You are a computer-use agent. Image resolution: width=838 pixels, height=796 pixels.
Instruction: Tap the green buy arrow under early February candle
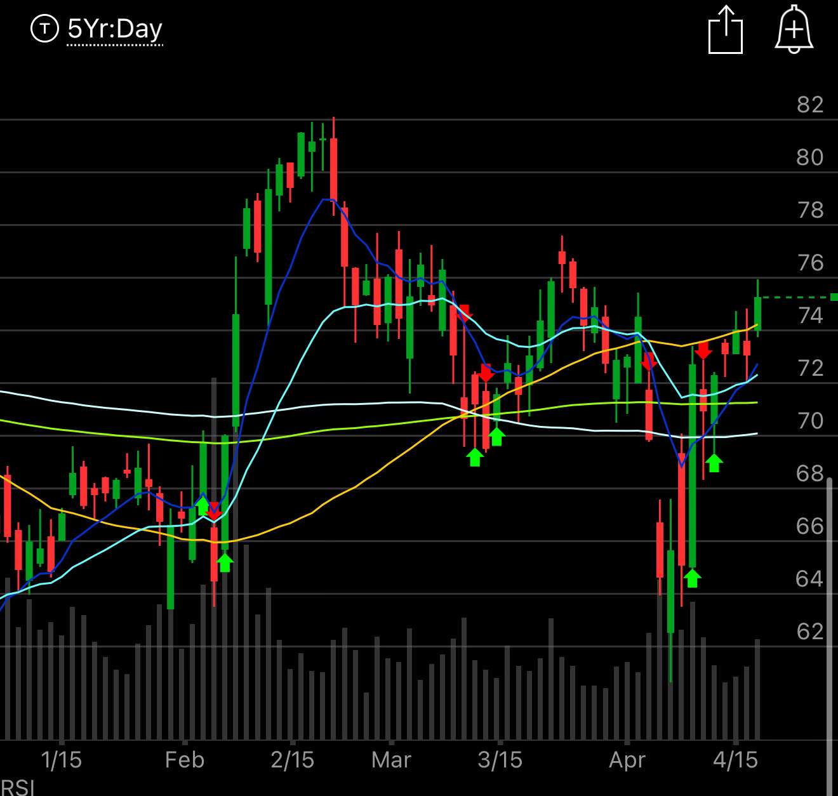tap(225, 562)
